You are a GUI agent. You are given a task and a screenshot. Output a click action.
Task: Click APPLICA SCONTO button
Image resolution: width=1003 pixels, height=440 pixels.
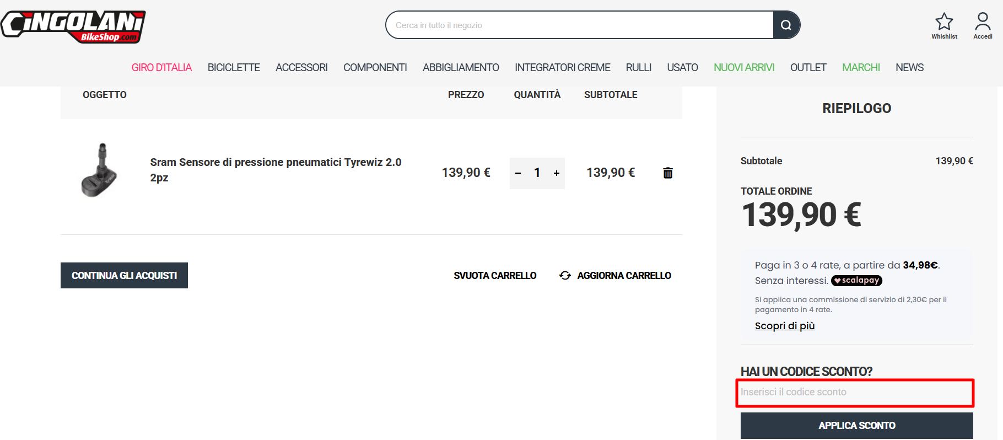pyautogui.click(x=856, y=426)
